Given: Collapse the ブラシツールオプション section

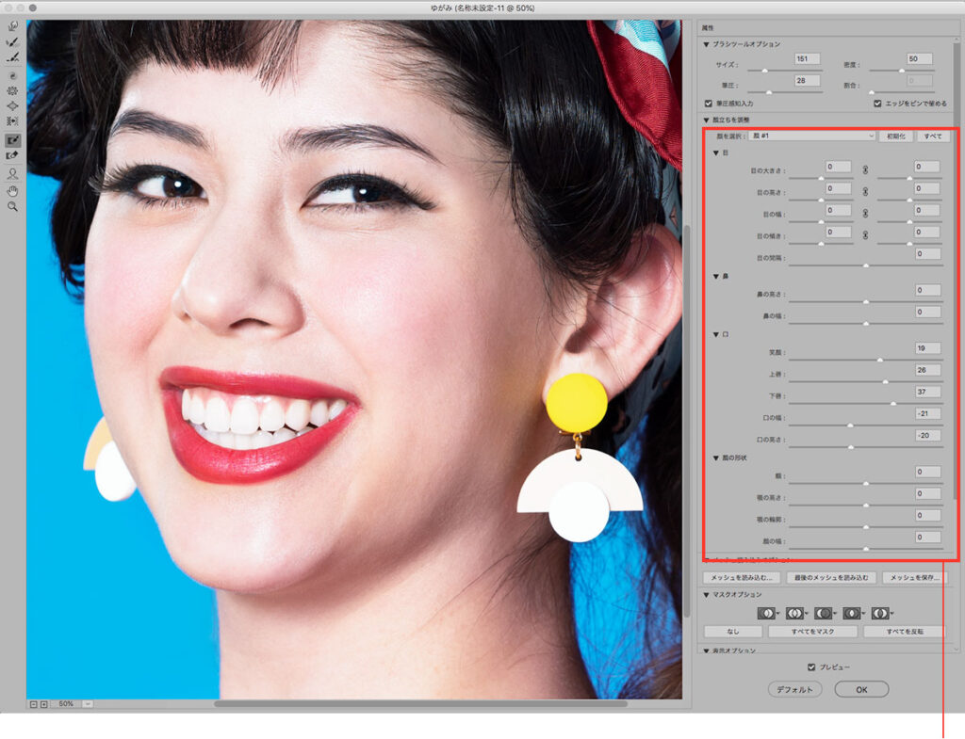Looking at the screenshot, I should (705, 44).
